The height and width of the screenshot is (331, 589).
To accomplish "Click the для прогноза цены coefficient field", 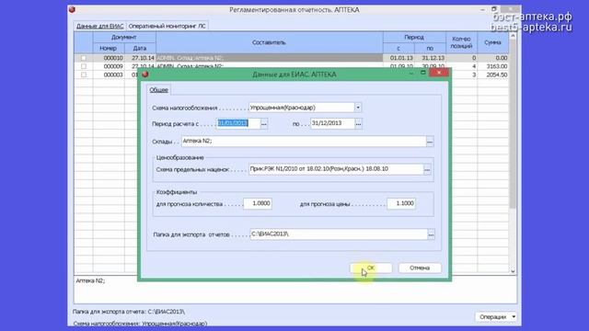I will (401, 203).
